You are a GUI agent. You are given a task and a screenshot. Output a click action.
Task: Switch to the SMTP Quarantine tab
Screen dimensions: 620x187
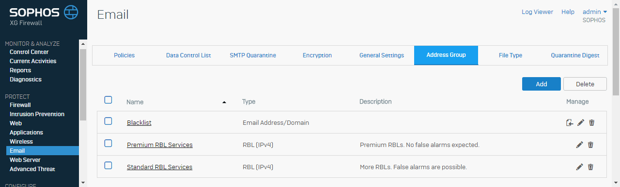(x=253, y=55)
